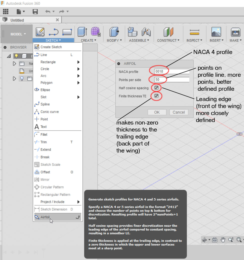The height and width of the screenshot is (260, 244).
Task: Expand the Arc submenu arrow
Action: click(79, 76)
